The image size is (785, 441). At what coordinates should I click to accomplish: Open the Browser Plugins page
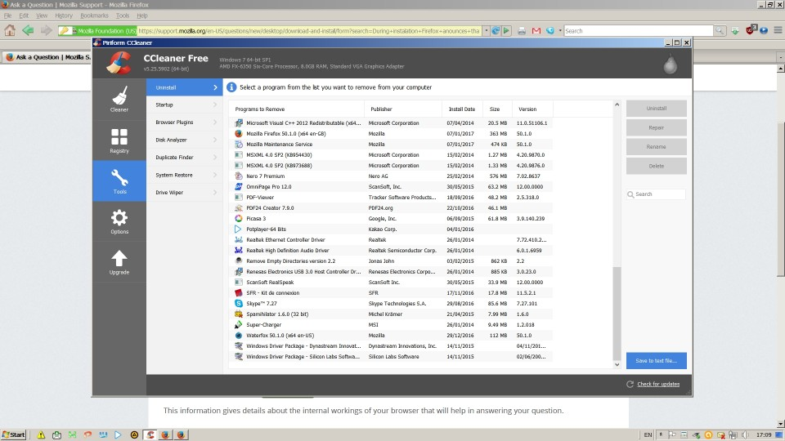tap(185, 122)
